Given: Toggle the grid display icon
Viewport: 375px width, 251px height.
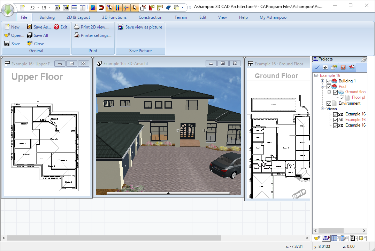Looking at the screenshot, I should [x=93, y=7].
